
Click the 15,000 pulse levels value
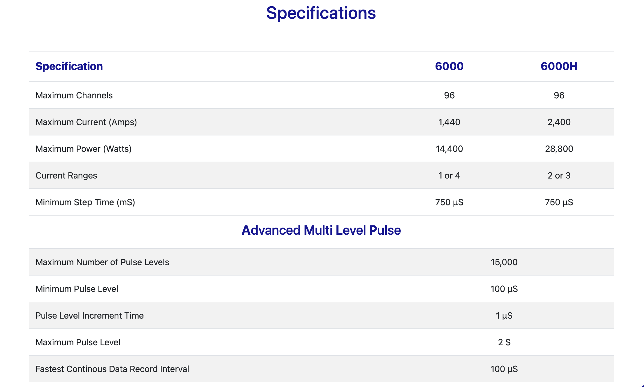[504, 262]
